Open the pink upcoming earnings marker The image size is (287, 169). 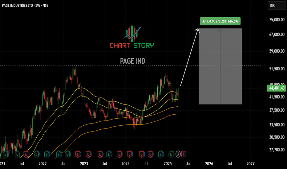click(x=184, y=154)
